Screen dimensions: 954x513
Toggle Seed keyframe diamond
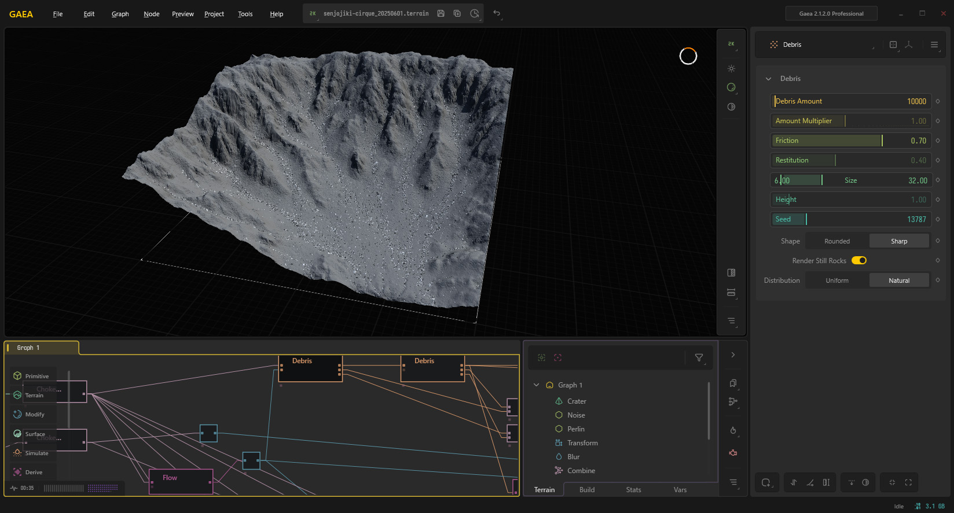coord(938,219)
